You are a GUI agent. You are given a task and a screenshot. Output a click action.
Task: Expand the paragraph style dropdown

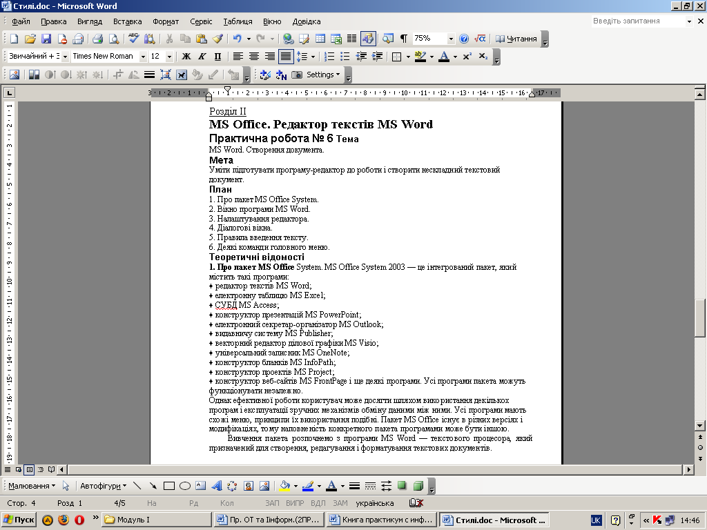[65, 57]
